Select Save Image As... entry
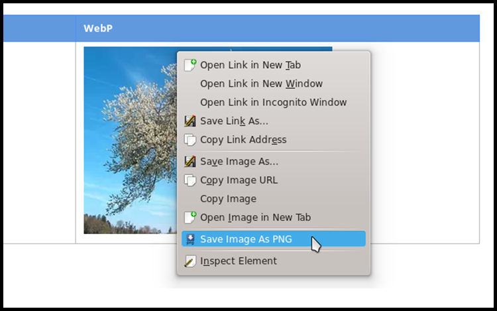The height and width of the screenshot is (311, 497). coord(274,161)
